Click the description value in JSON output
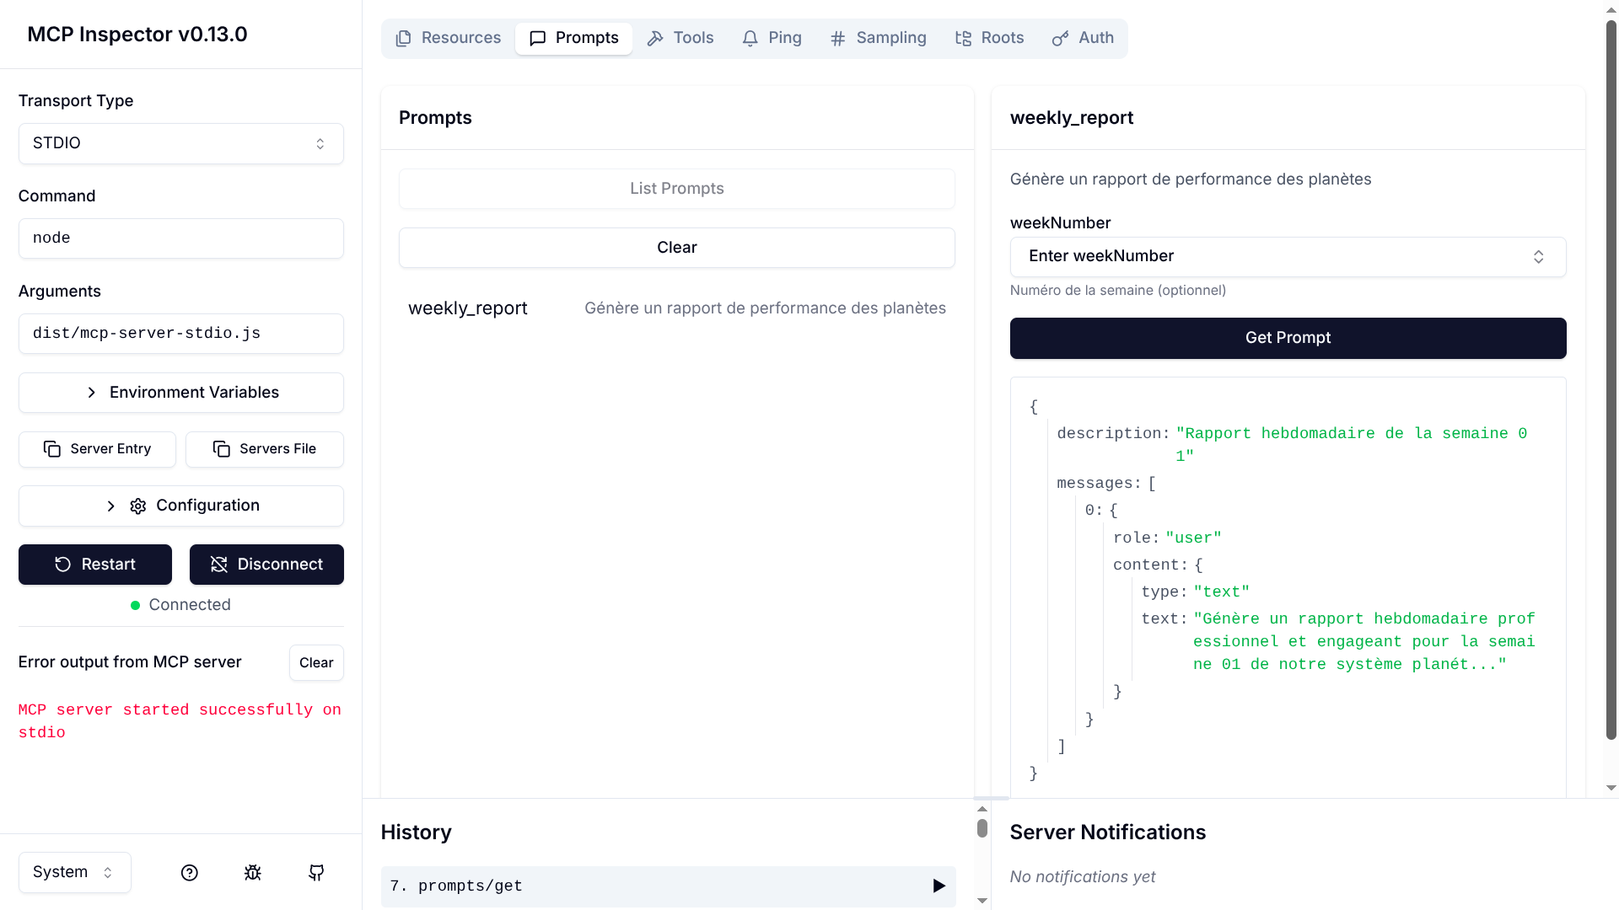 (x=1352, y=444)
